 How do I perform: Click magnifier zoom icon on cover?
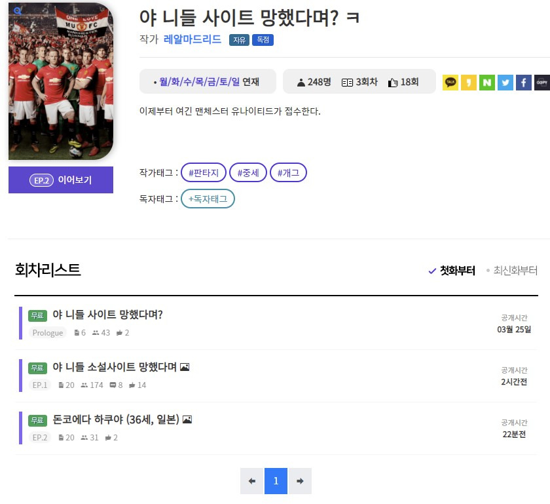(x=18, y=11)
